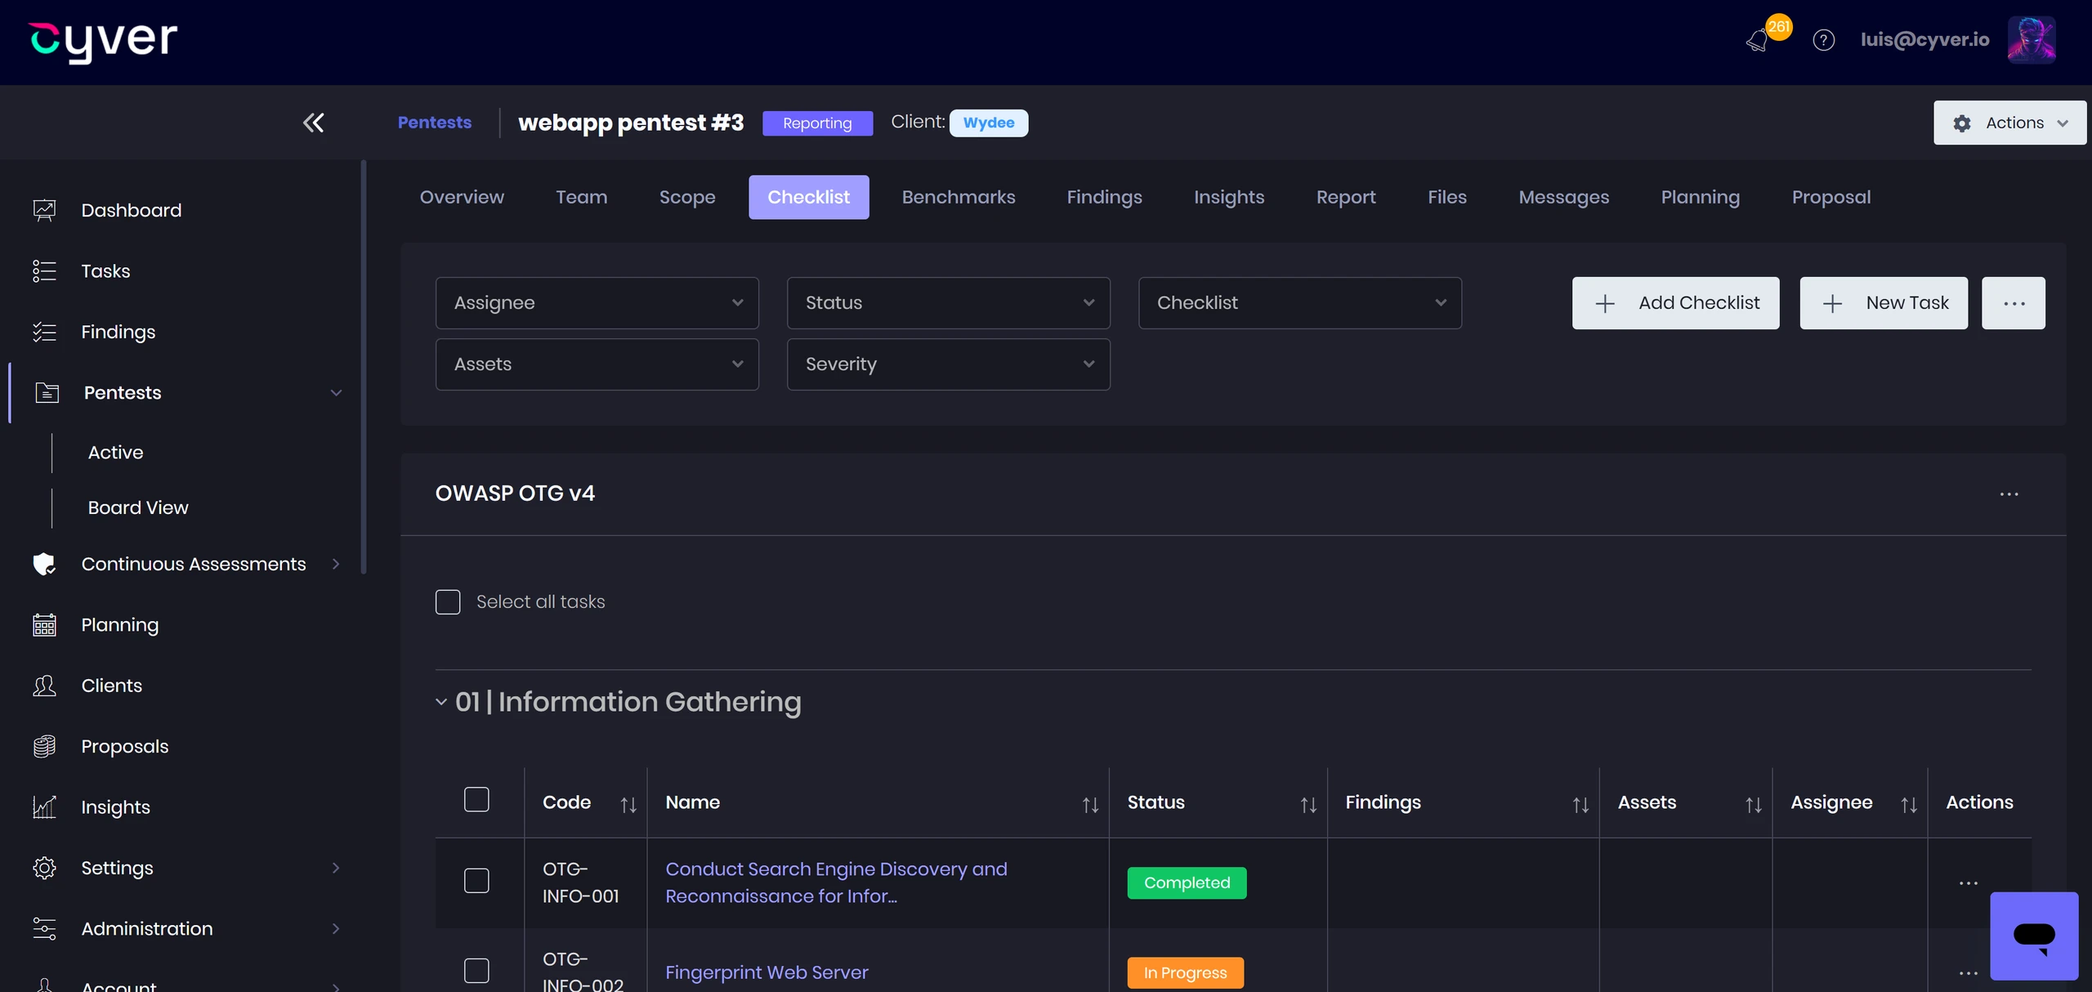Image resolution: width=2092 pixels, height=992 pixels.
Task: Collapse the 01 | Information Gathering section
Action: click(x=441, y=702)
